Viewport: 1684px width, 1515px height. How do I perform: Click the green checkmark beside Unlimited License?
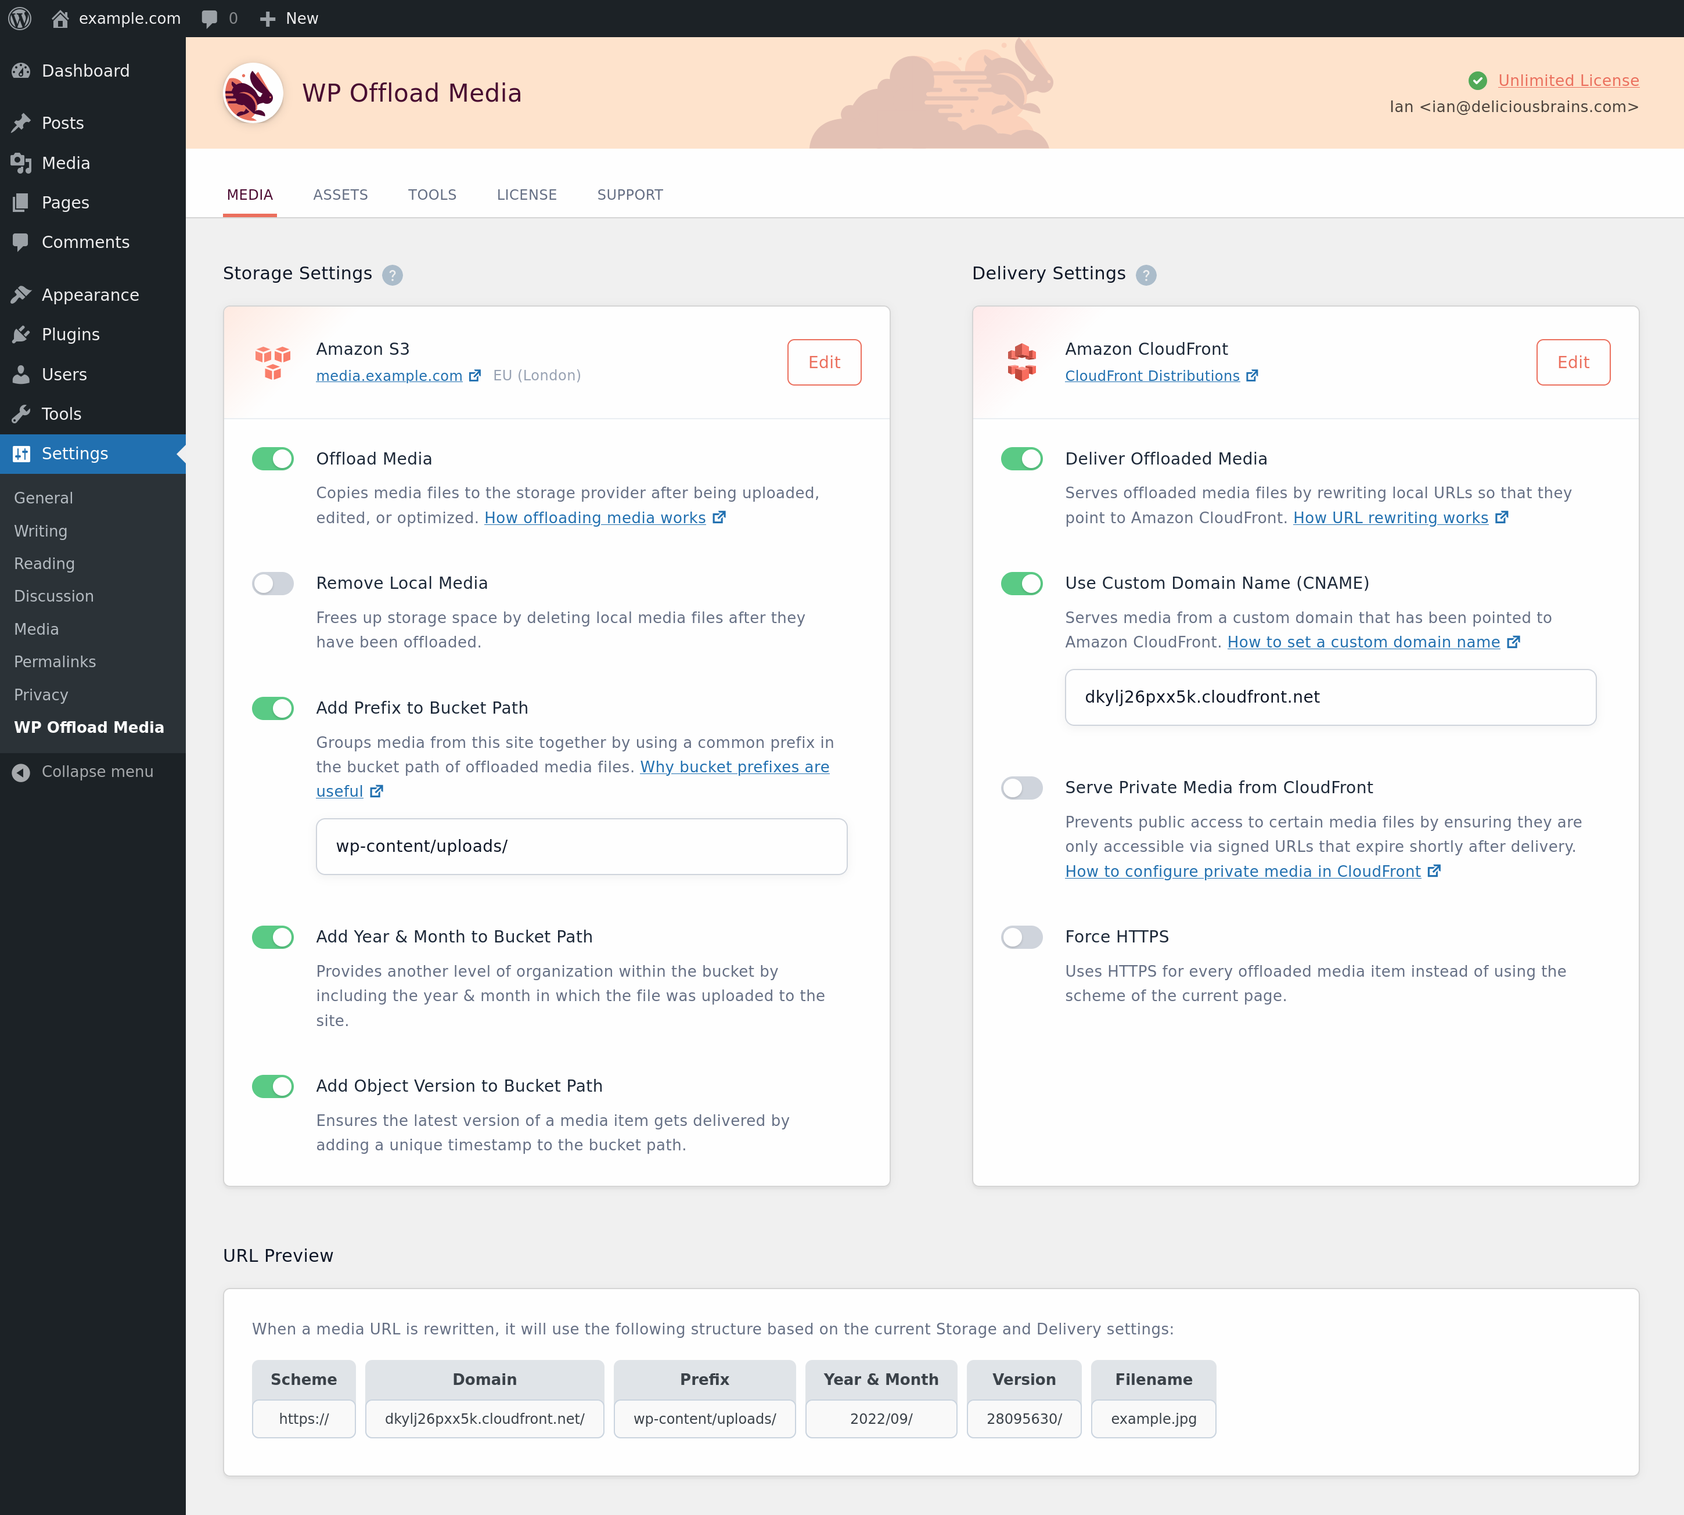click(x=1477, y=80)
